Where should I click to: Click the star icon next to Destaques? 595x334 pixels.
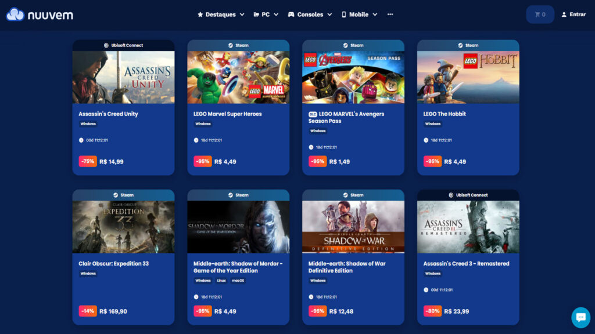[x=200, y=14]
